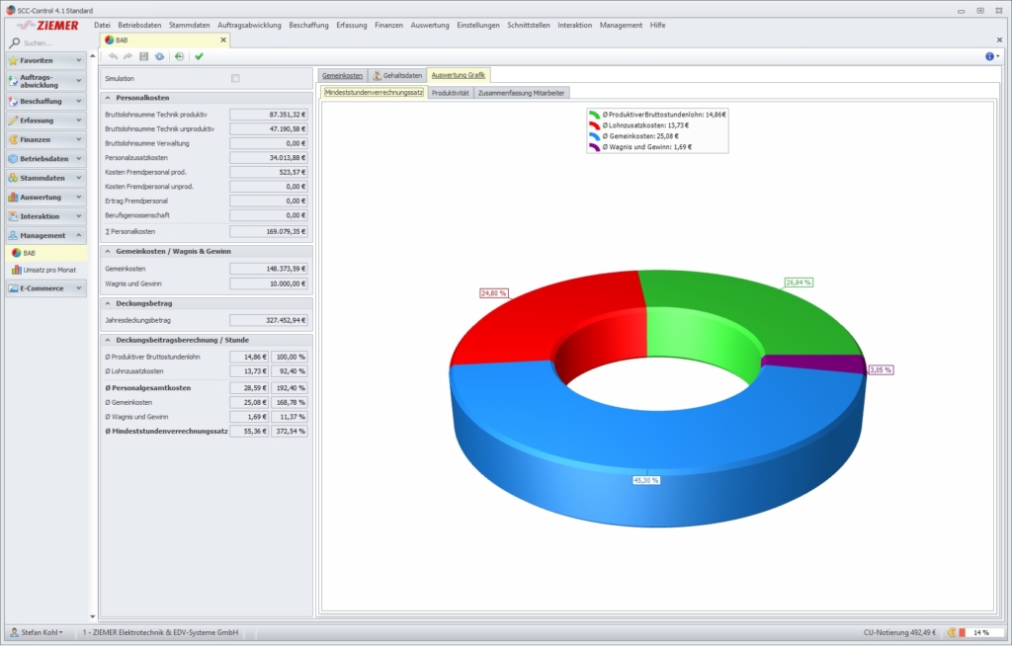Collapse the Personalkosten section
Image resolution: width=1012 pixels, height=647 pixels.
tap(108, 98)
